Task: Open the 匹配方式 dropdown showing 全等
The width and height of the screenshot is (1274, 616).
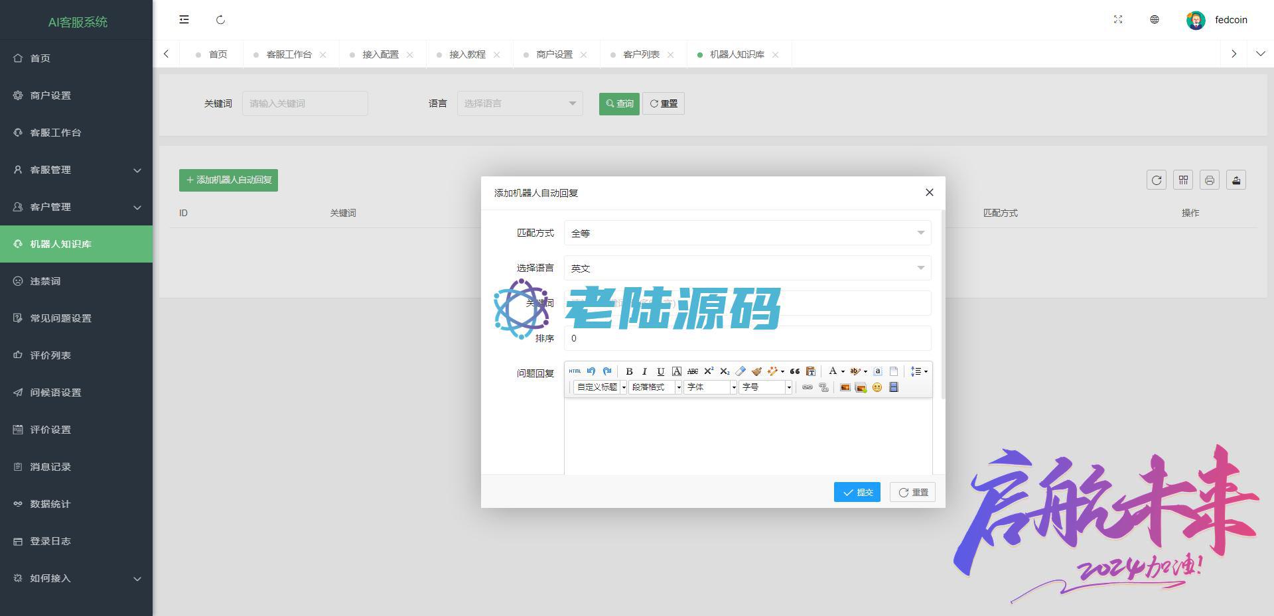Action: pos(748,233)
